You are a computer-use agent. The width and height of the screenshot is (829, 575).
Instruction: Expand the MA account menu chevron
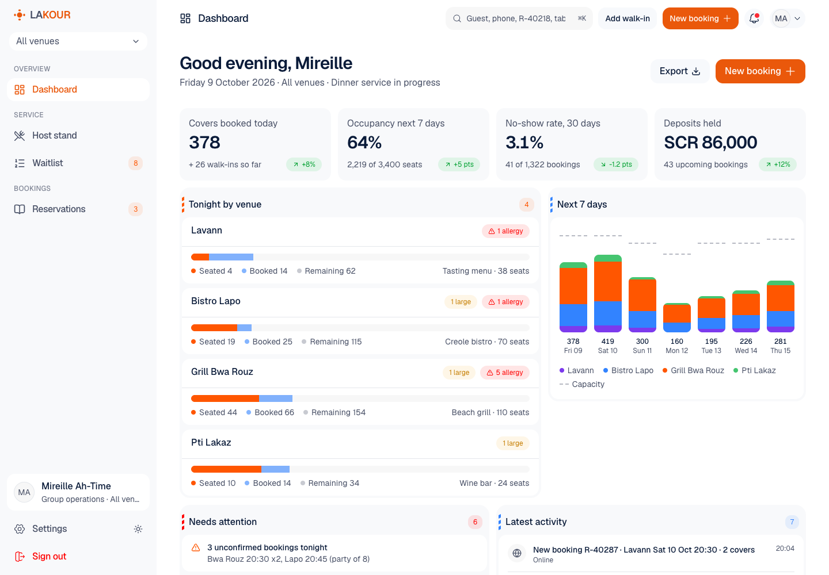tap(797, 18)
